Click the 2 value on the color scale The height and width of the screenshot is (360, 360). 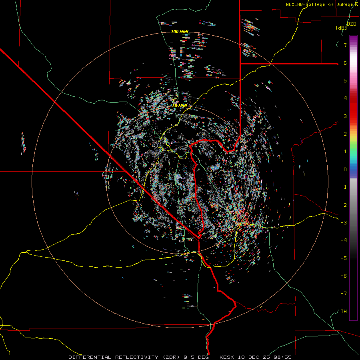pos(345,134)
